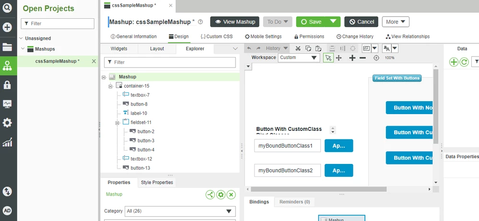Switch to Style Properties tab
The image size is (479, 221).
tap(157, 182)
